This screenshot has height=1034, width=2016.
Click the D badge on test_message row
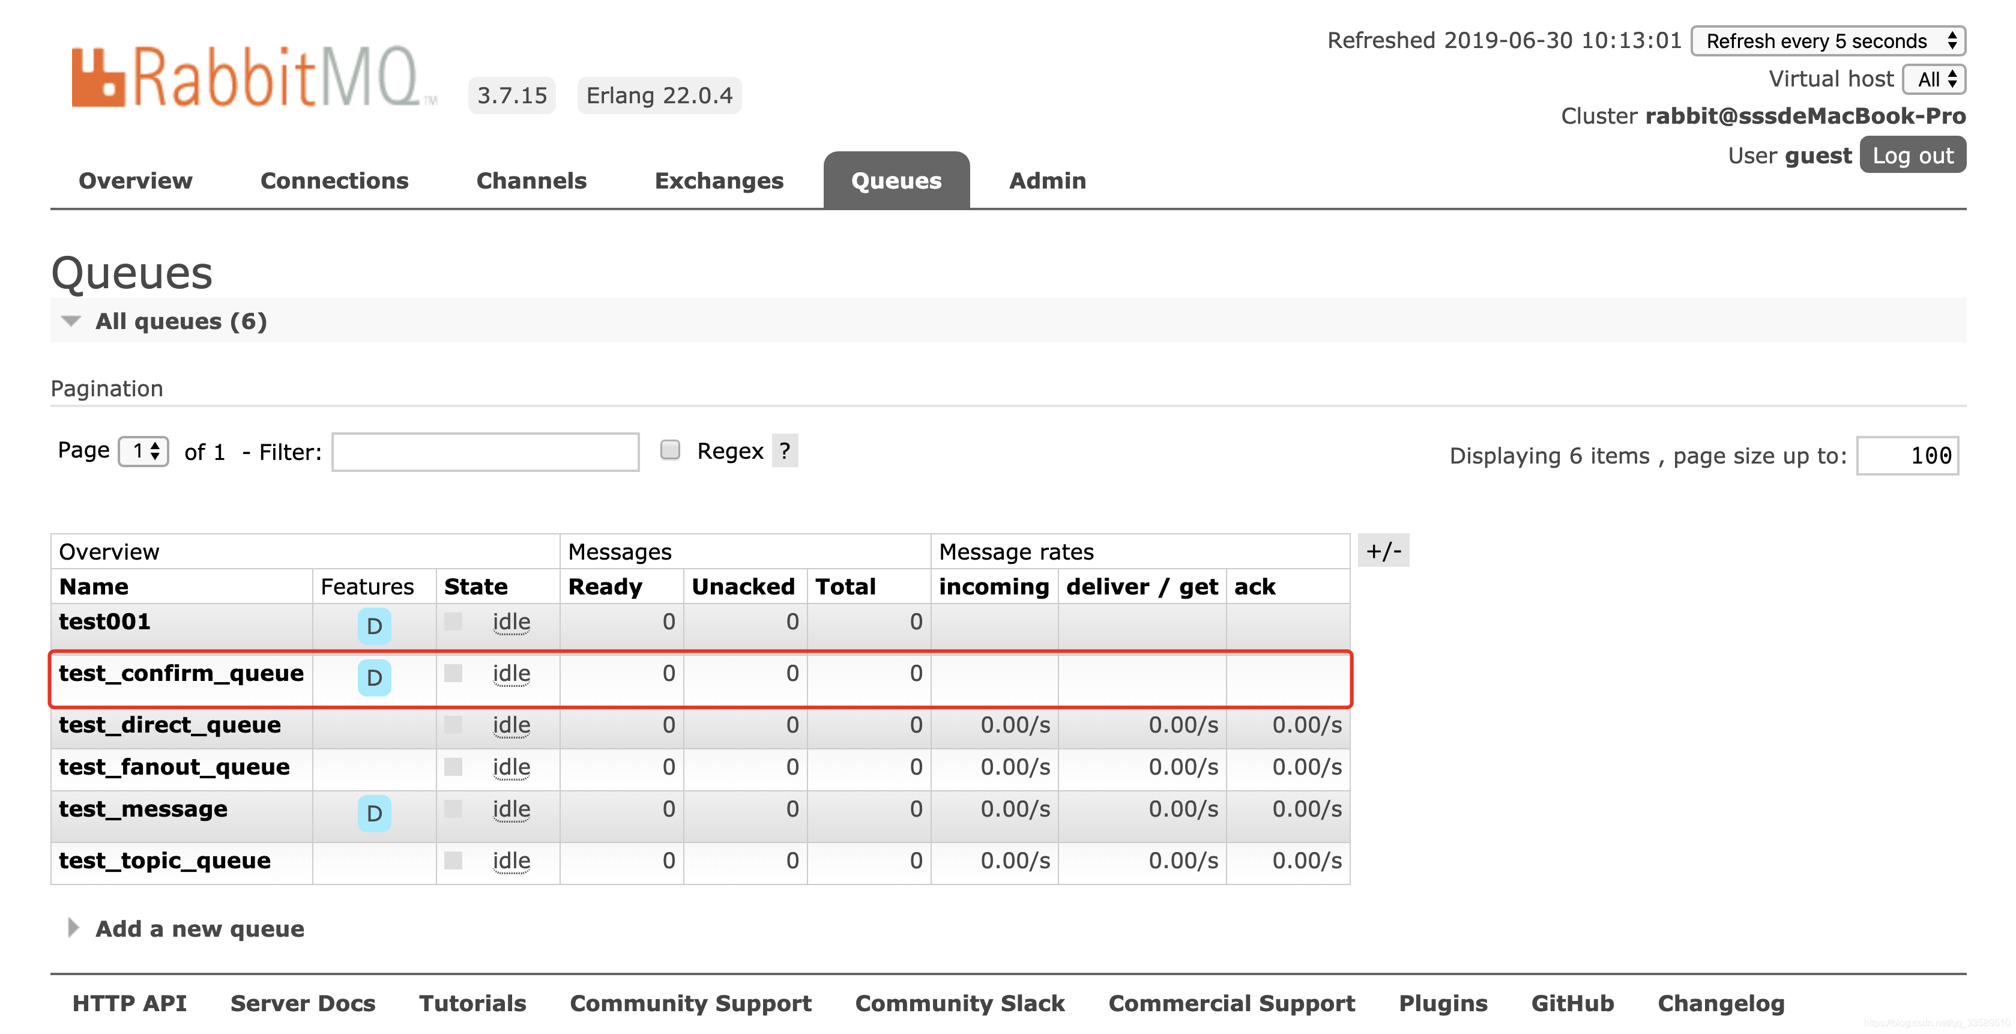tap(374, 812)
